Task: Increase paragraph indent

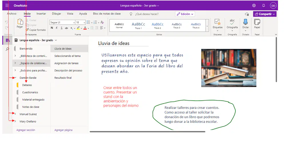Action: (x=97, y=28)
